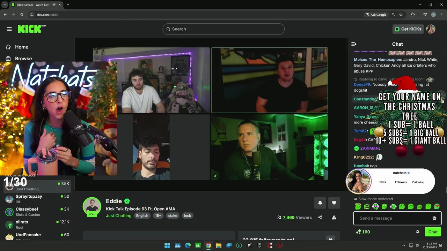Click Moises_The_Homosapien username in chat

point(377,60)
